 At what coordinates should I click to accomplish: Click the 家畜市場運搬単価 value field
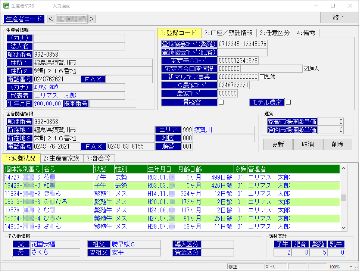tap(330, 122)
